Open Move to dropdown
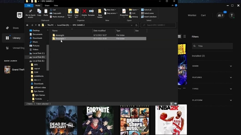 tap(70, 13)
